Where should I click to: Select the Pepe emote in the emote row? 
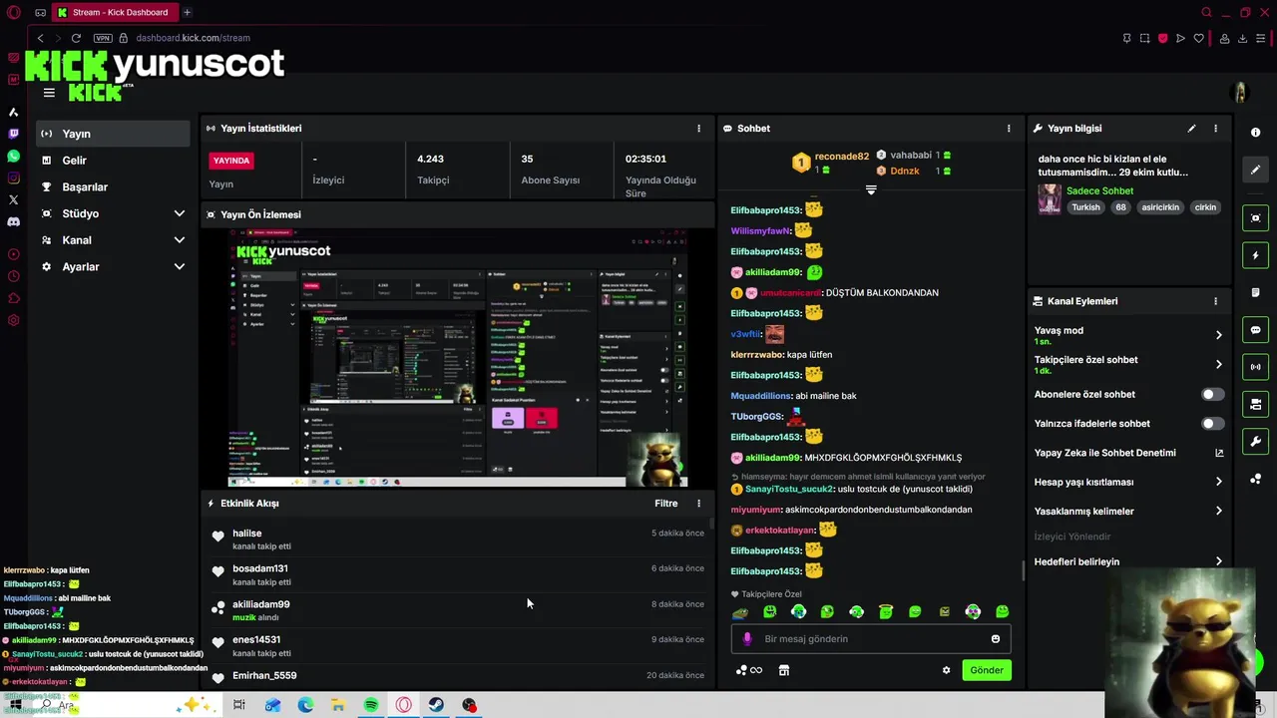(x=740, y=612)
